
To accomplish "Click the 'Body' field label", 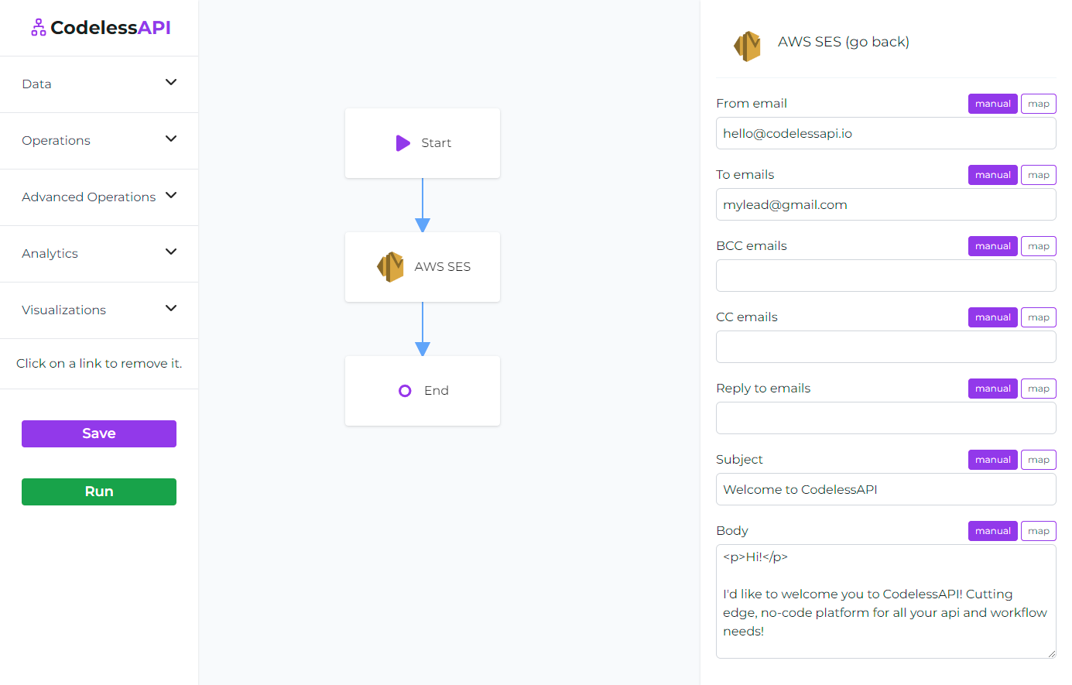I will [x=732, y=531].
